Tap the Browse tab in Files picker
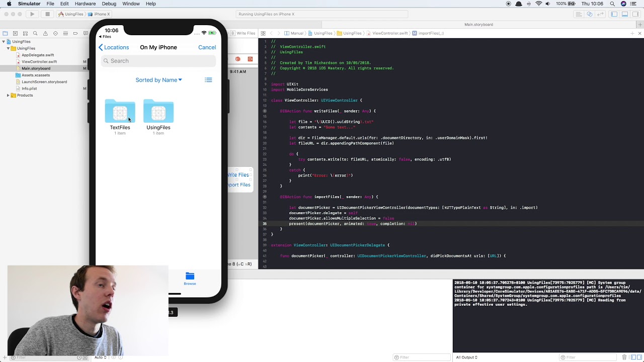 (x=190, y=279)
